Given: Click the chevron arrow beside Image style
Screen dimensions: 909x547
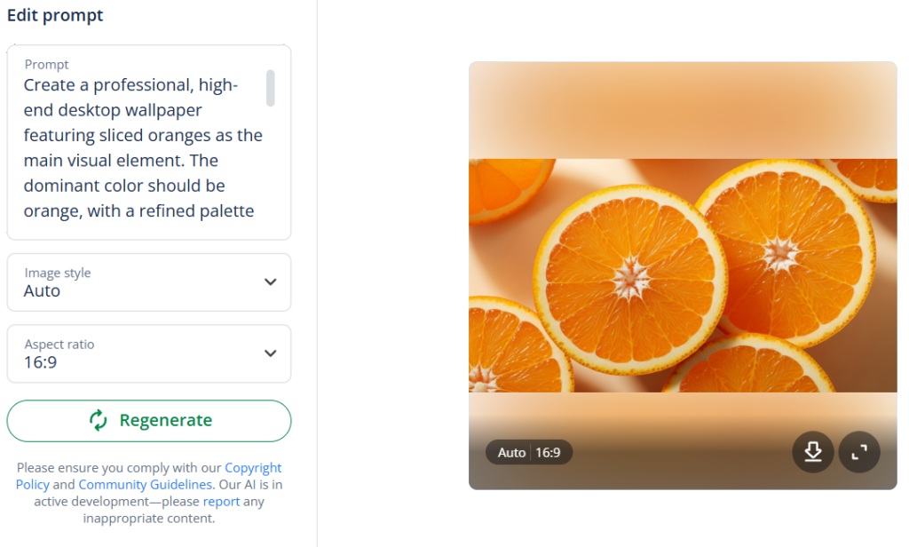Looking at the screenshot, I should pos(271,282).
